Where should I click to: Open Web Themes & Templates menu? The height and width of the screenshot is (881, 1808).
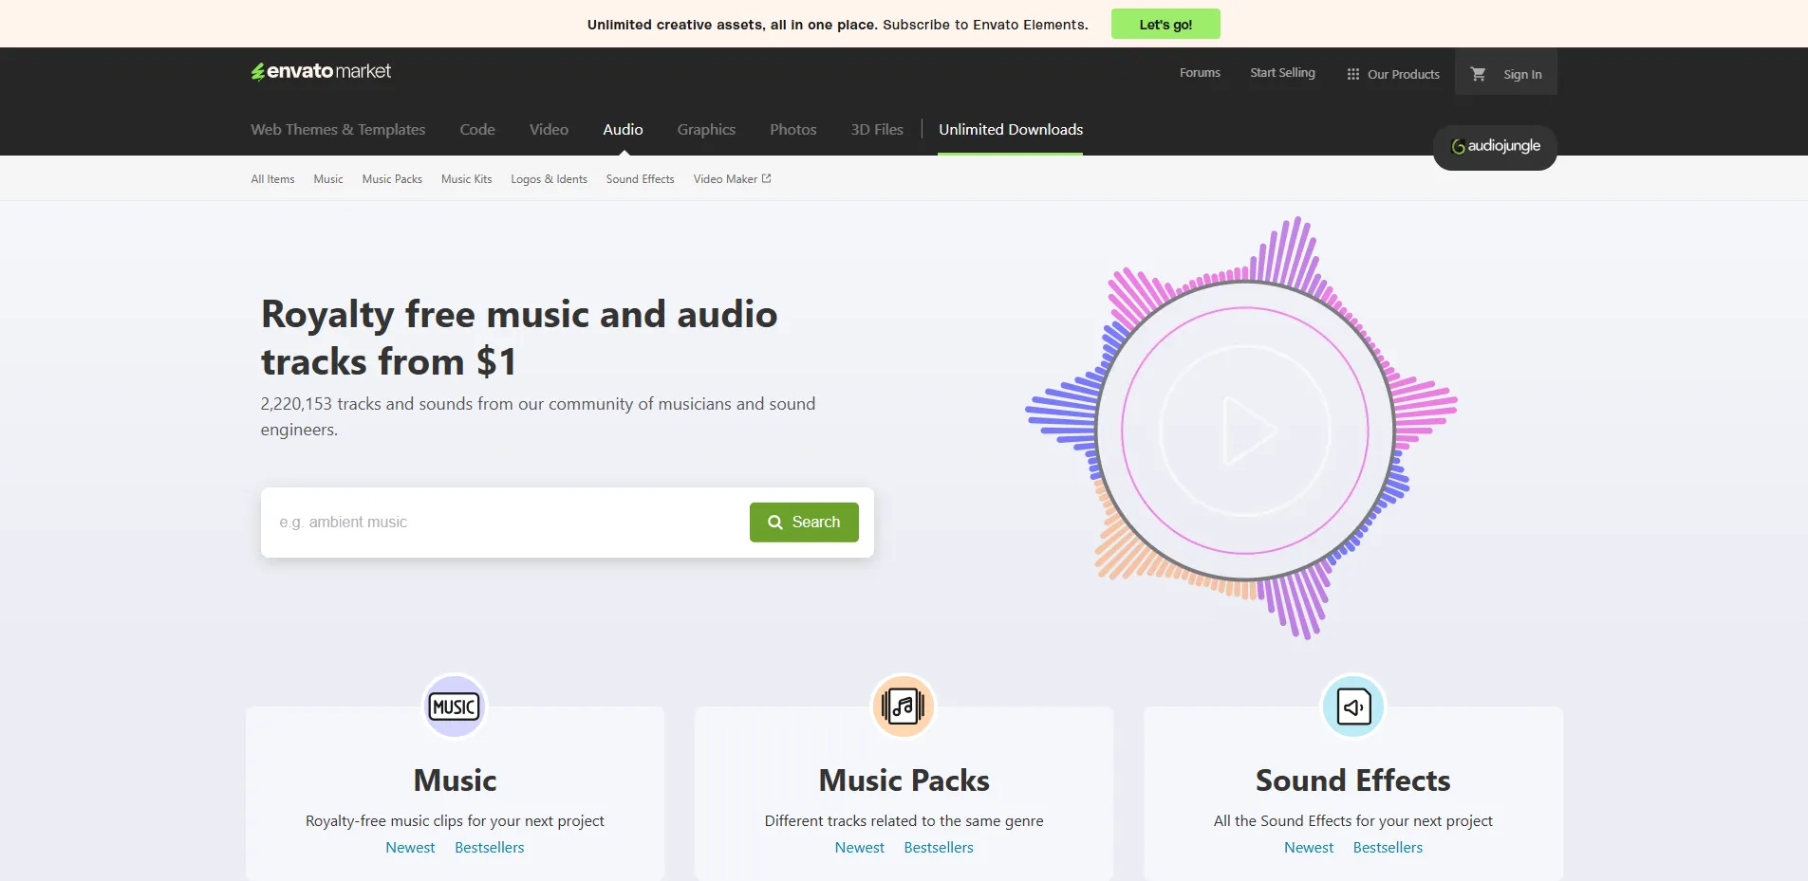coord(338,130)
